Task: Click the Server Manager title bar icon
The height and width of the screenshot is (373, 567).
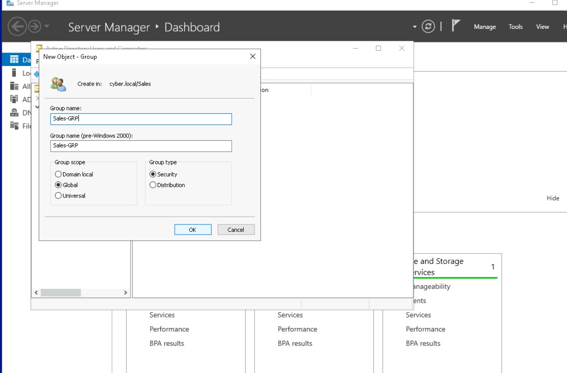Action: tap(10, 3)
